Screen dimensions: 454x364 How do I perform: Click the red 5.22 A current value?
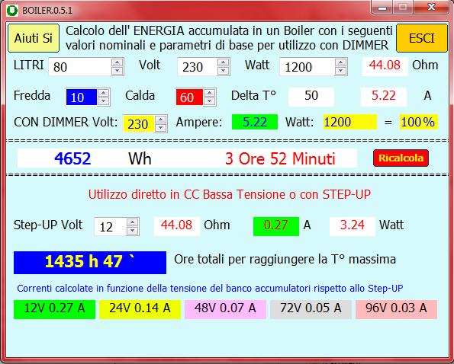[x=384, y=96]
